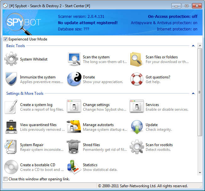Click Internet protection: on text
Image resolution: width=205 pixels, height=191 pixels.
(177, 29)
